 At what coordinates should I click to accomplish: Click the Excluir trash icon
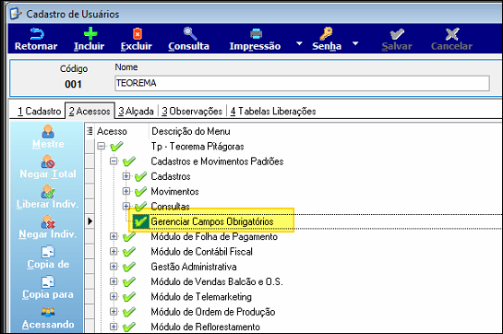click(138, 34)
